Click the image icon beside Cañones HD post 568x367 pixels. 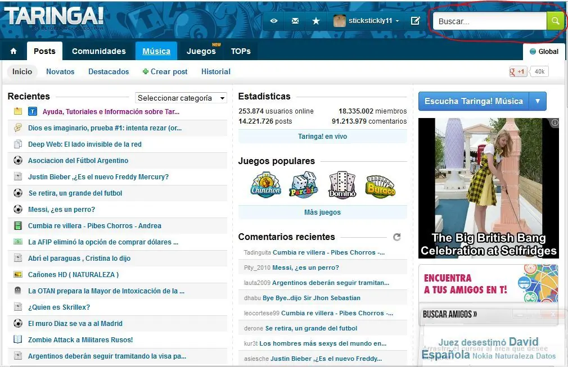(x=18, y=274)
